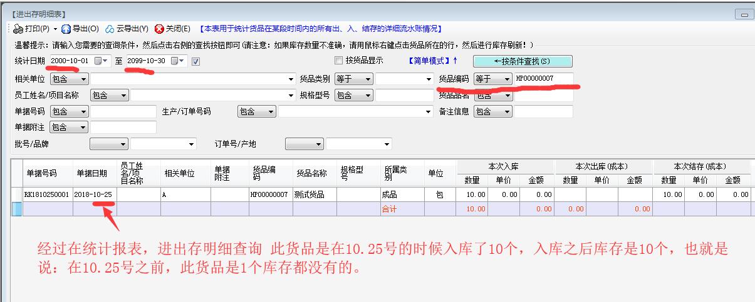Screen dimensions: 755x302
Task: Switch to 简单模式 link
Action: pos(433,61)
